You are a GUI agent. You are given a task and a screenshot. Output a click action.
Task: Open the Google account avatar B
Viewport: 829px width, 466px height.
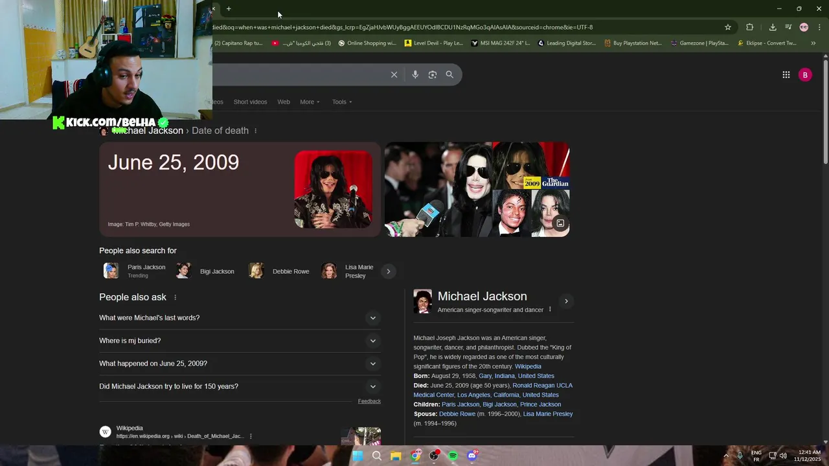pos(805,75)
